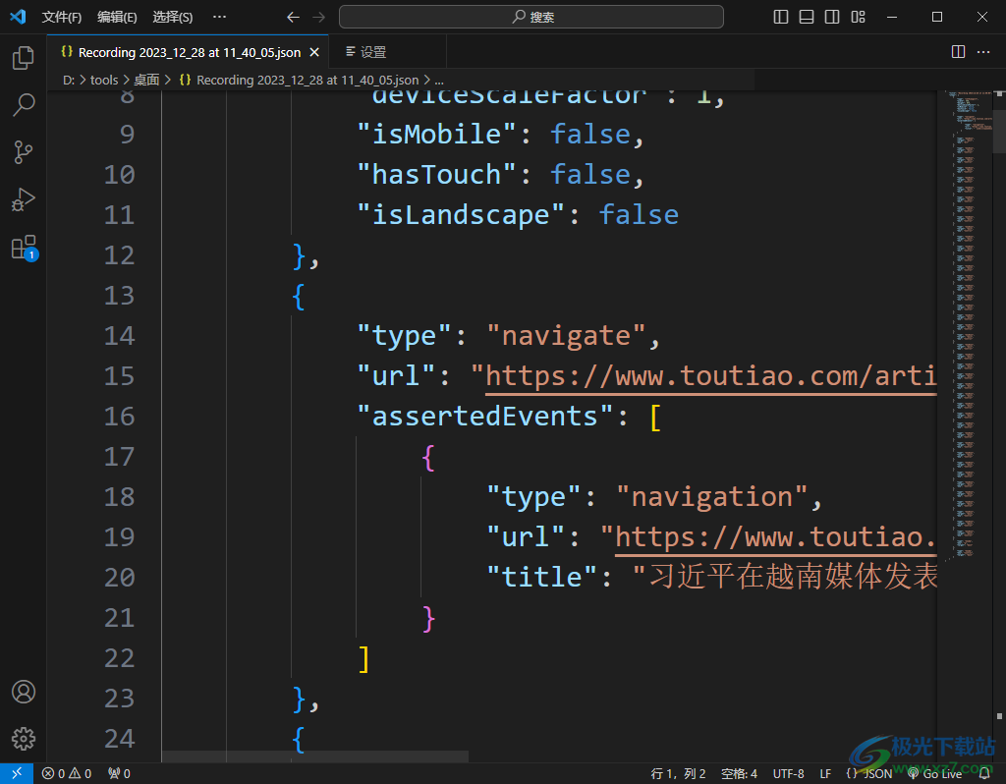Click the opening brace on line 13

(299, 297)
